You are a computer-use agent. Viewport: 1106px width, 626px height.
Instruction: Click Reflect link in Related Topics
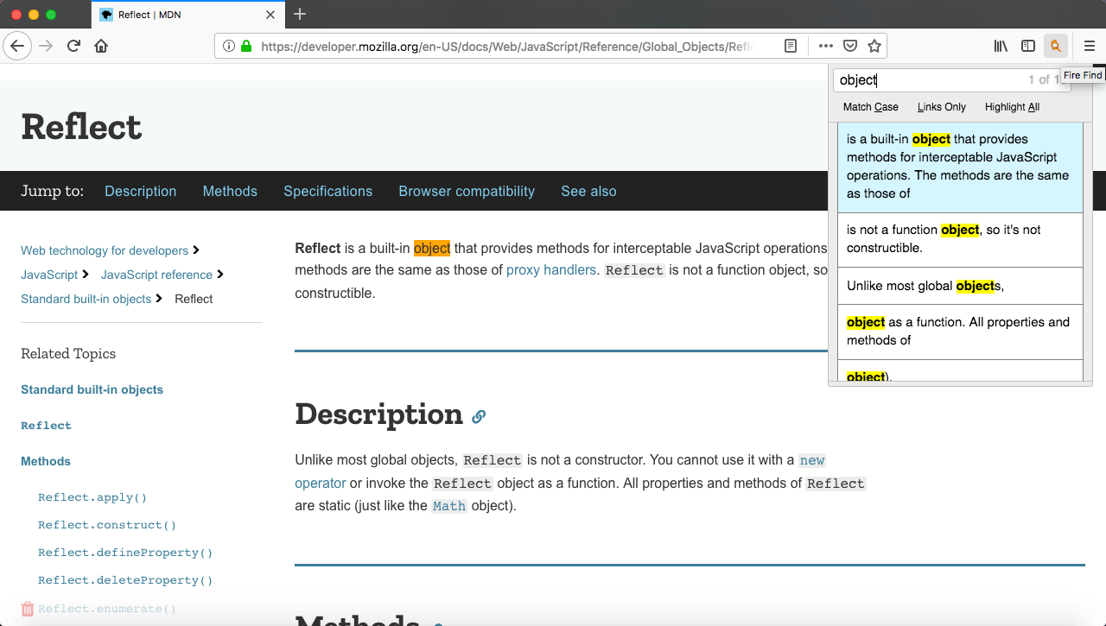(46, 426)
